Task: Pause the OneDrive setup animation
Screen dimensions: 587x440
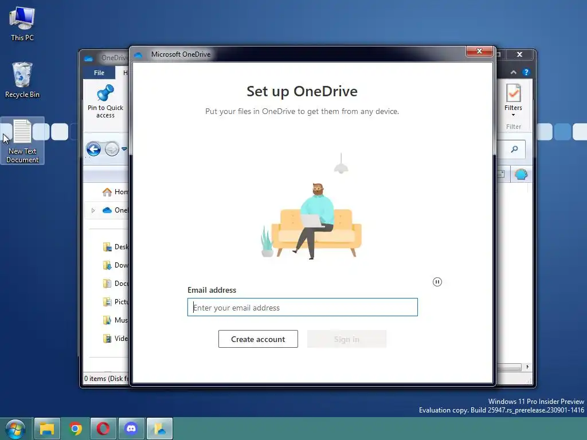Action: click(x=437, y=282)
